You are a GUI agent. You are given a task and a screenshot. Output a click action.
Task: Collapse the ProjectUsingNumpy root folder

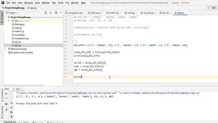5,17
